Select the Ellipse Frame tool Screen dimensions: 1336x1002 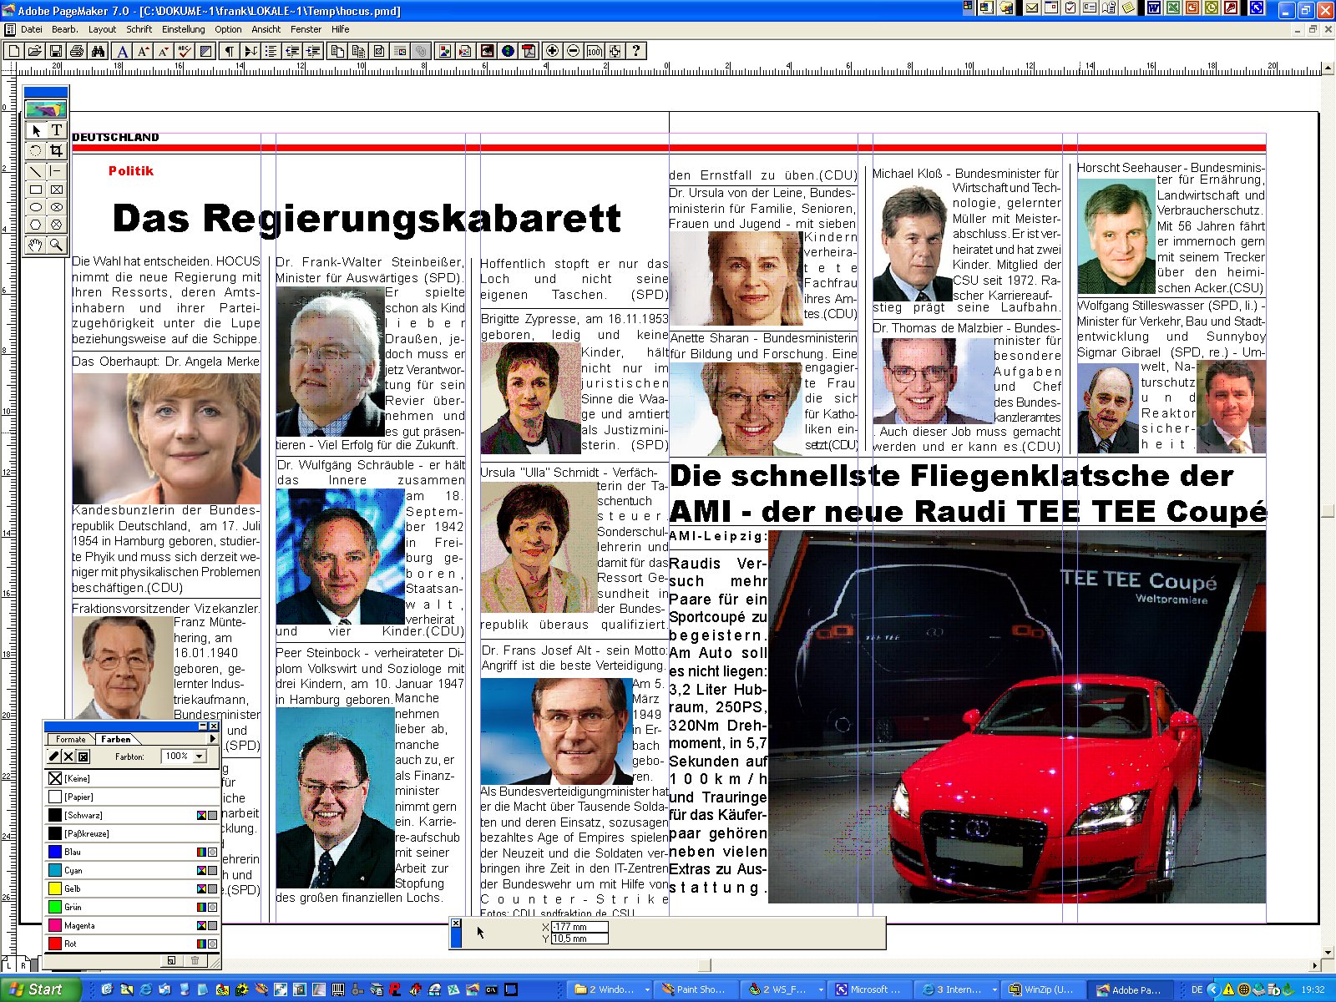[x=56, y=207]
